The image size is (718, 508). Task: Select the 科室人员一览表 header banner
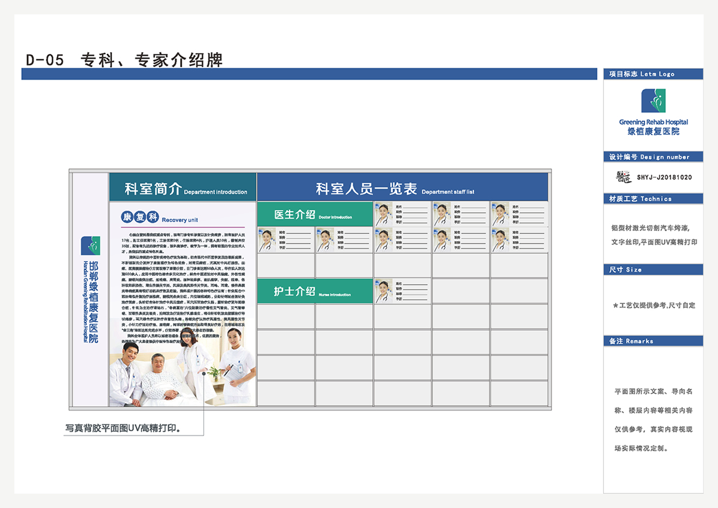[x=402, y=188]
